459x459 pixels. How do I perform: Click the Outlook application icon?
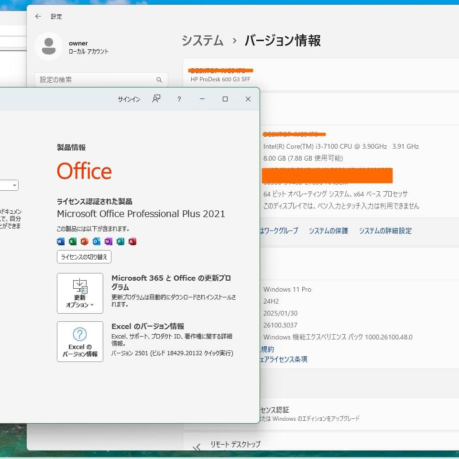[x=96, y=241]
